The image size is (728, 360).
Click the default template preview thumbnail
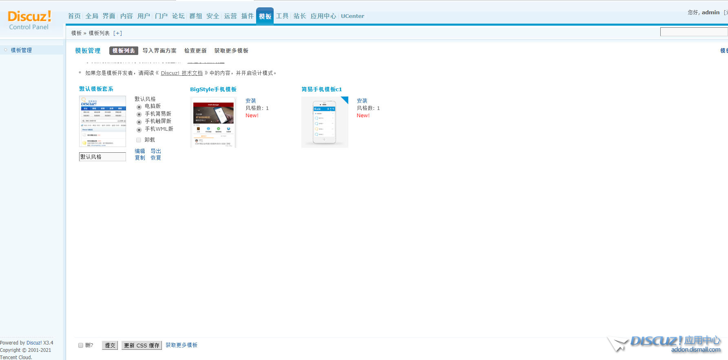102,121
